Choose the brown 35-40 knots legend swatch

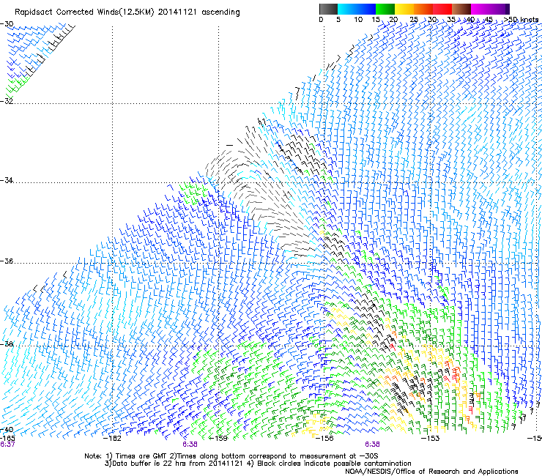[x=461, y=9]
